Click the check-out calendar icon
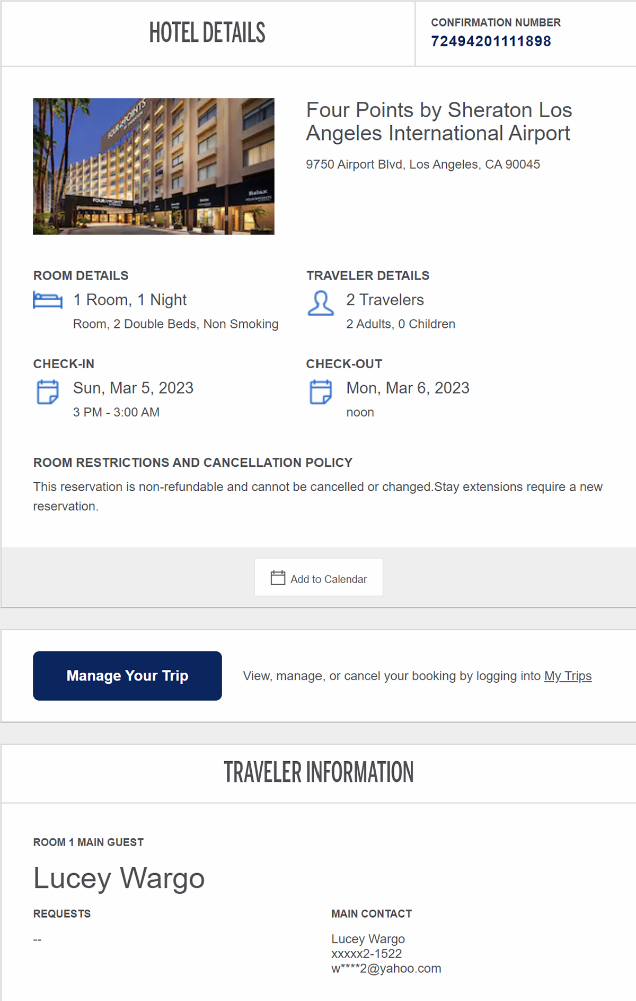Image resolution: width=636 pixels, height=1001 pixels. click(321, 392)
